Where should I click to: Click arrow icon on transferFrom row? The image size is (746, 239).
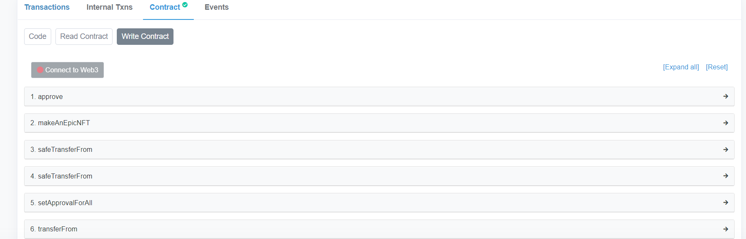click(x=725, y=229)
